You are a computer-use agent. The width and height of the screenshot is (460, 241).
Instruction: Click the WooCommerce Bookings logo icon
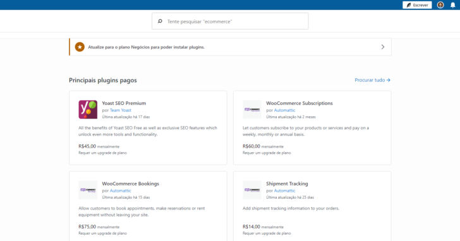coord(88,190)
